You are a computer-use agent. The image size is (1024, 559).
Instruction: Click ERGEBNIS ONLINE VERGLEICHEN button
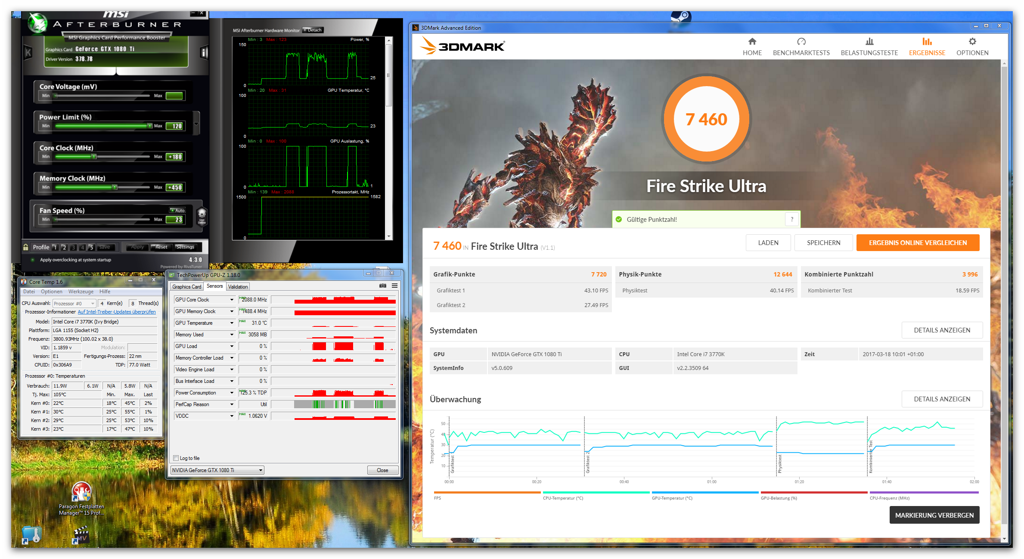[x=917, y=243]
